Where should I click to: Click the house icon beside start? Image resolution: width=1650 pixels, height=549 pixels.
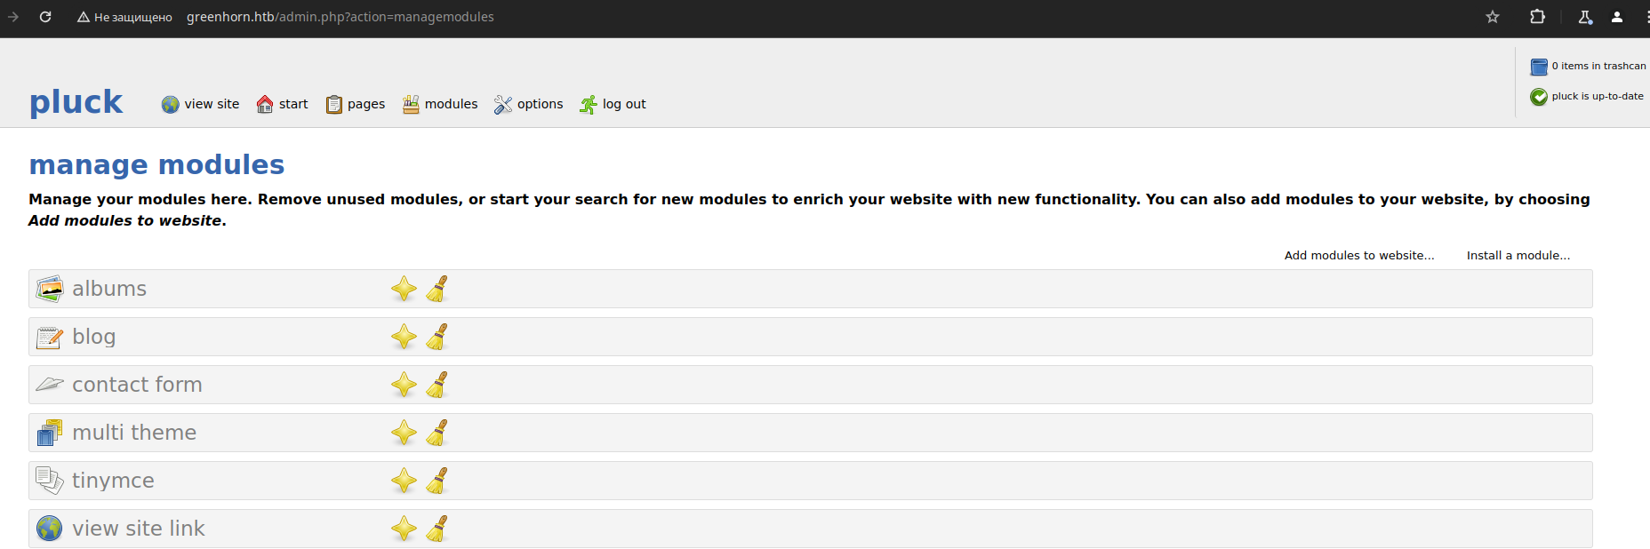tap(265, 105)
